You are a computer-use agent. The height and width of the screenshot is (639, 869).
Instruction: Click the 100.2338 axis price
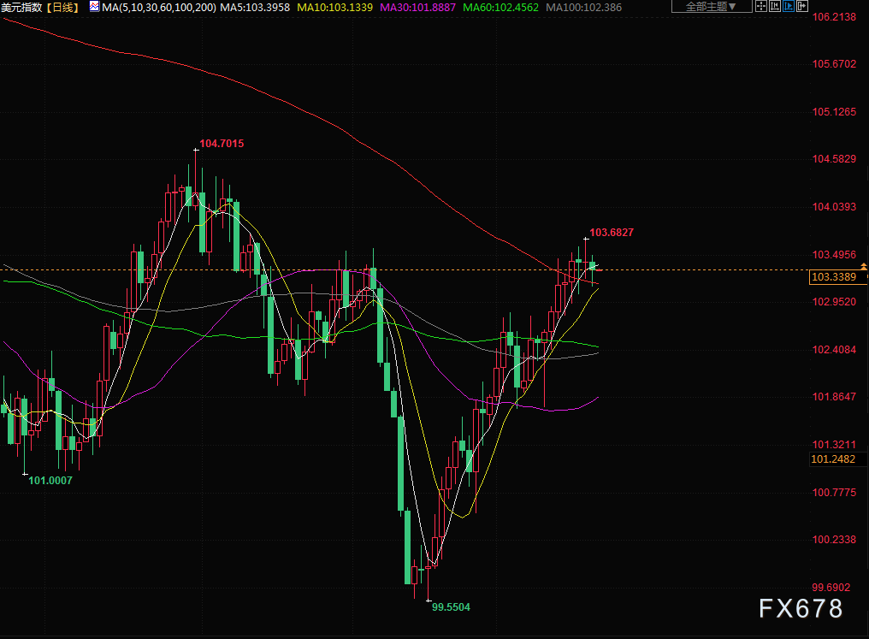[x=834, y=539]
